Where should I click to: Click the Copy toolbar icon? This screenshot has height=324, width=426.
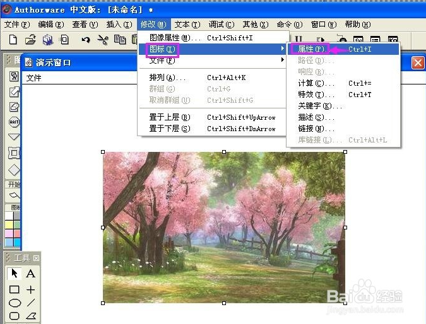[119, 40]
